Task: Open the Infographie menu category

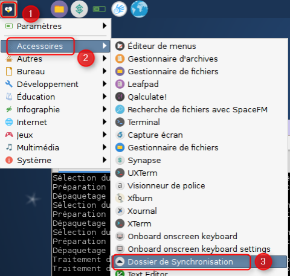Action: 56,109
